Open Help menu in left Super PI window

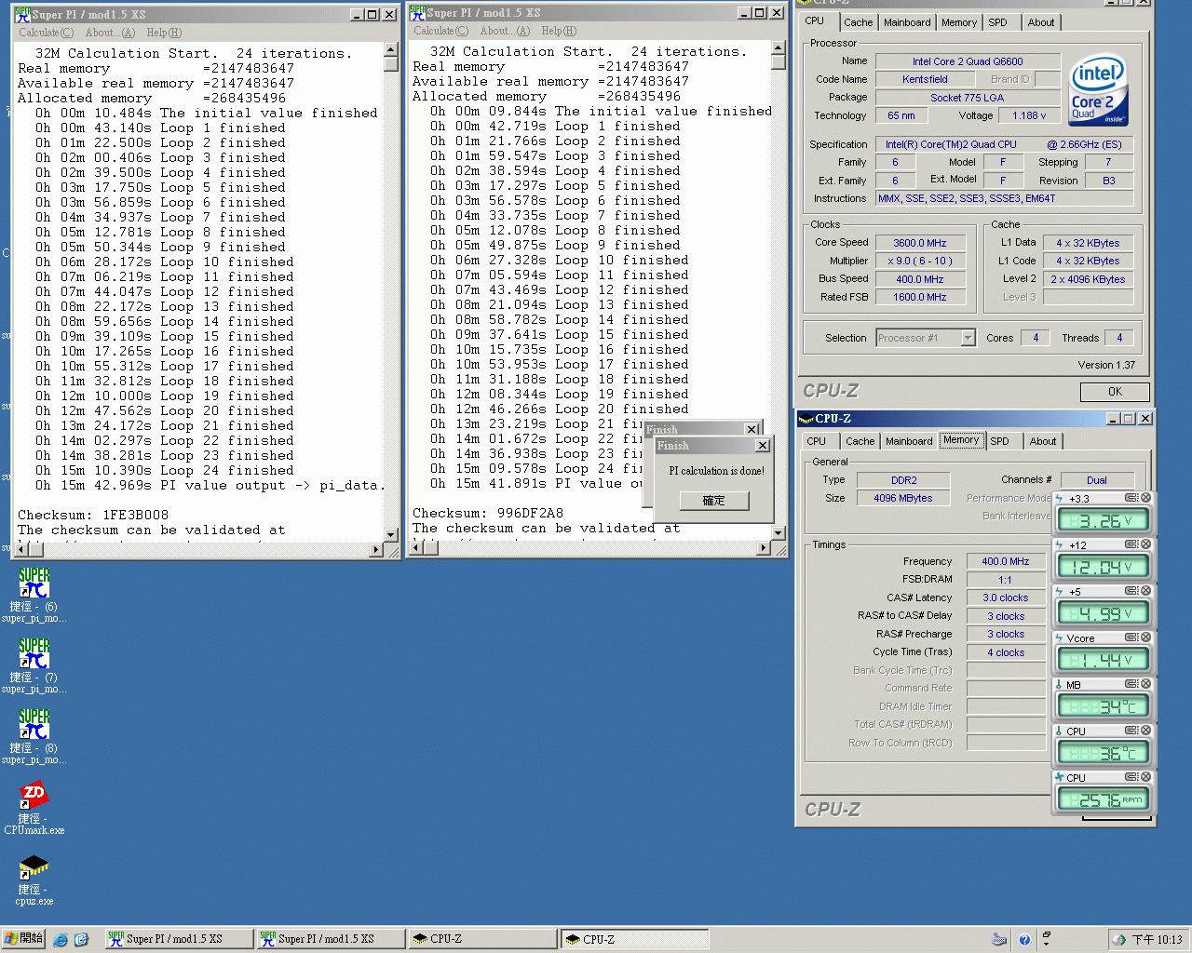(x=164, y=33)
